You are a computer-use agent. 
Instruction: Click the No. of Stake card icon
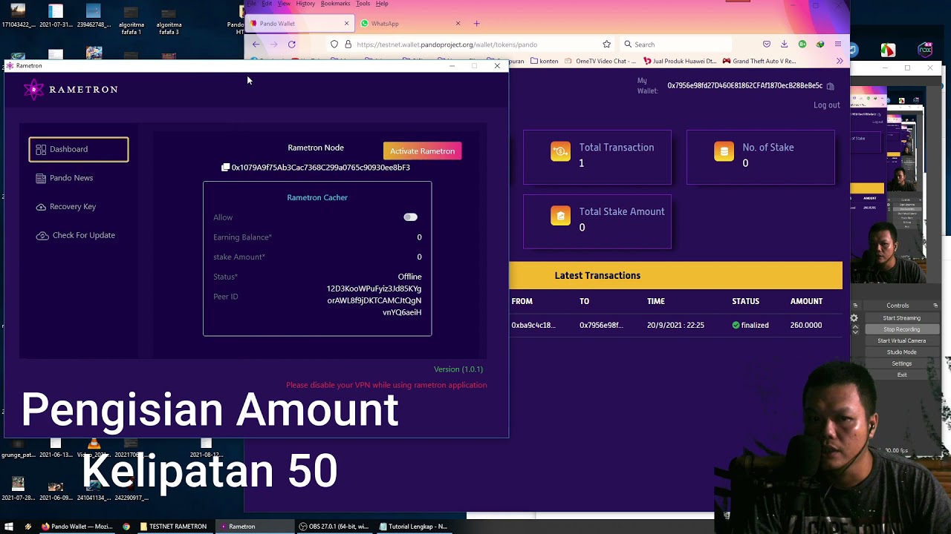[x=724, y=151]
